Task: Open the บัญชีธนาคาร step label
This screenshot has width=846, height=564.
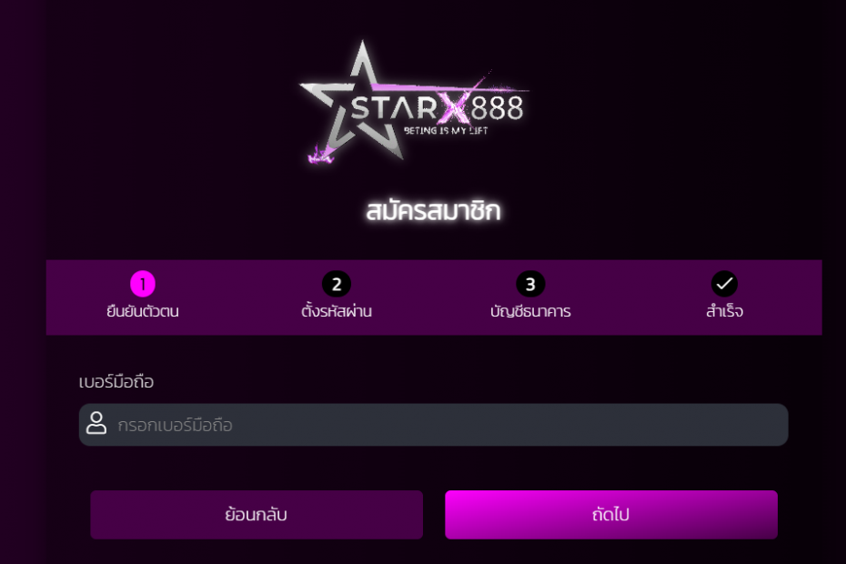Action: pyautogui.click(x=530, y=311)
